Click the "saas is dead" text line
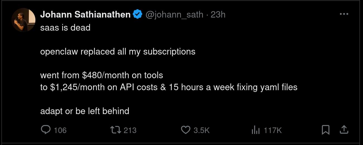This screenshot has height=145, width=363. pos(65,28)
